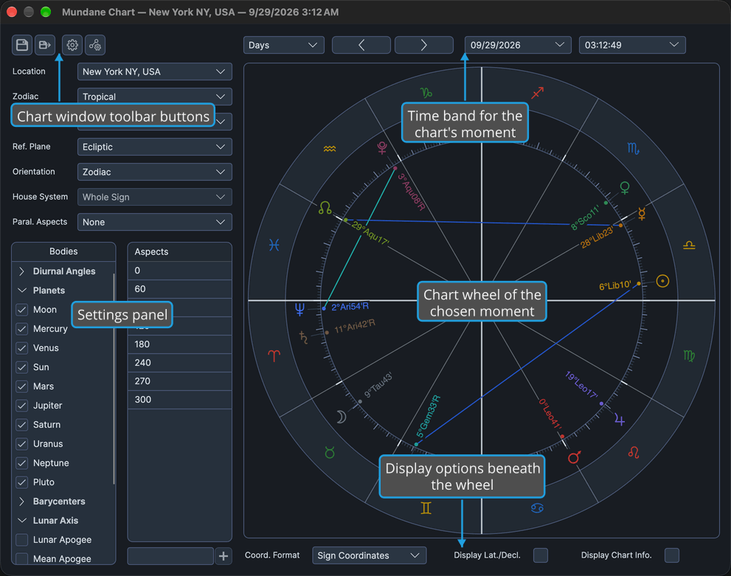Step backward with the left arrow button

point(361,45)
